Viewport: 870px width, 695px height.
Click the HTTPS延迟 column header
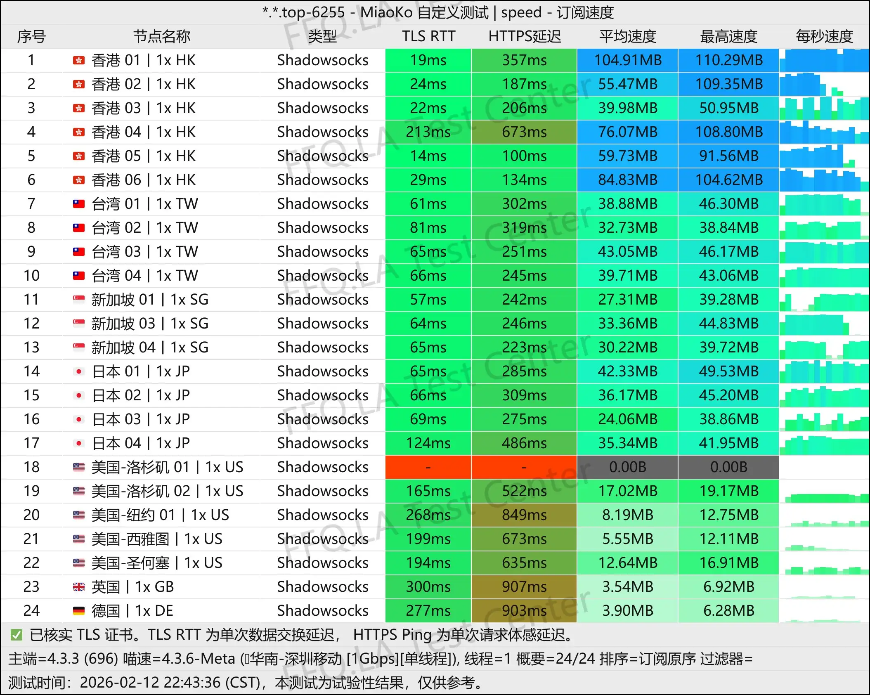click(524, 37)
